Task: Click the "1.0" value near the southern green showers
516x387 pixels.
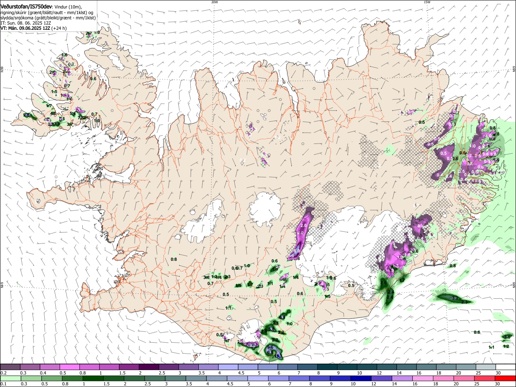Action: point(289,324)
